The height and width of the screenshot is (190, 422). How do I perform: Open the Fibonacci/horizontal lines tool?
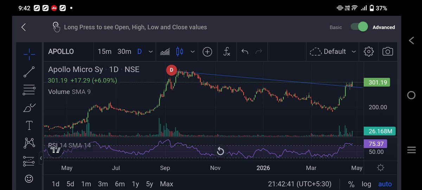[x=29, y=90]
